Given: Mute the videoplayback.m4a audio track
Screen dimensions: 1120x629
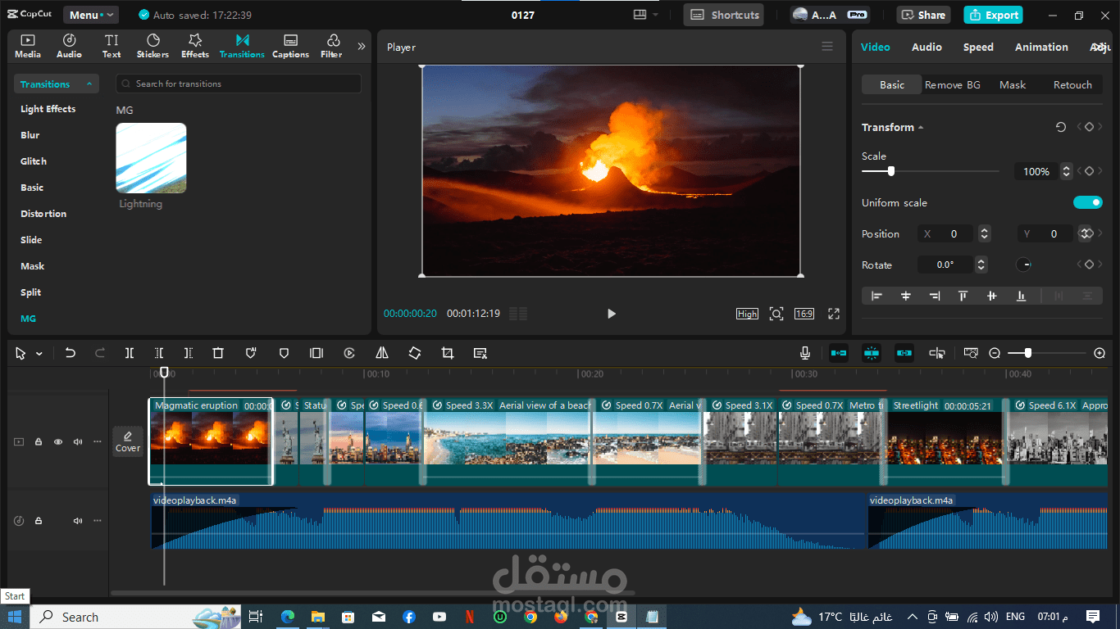Looking at the screenshot, I should tap(78, 521).
